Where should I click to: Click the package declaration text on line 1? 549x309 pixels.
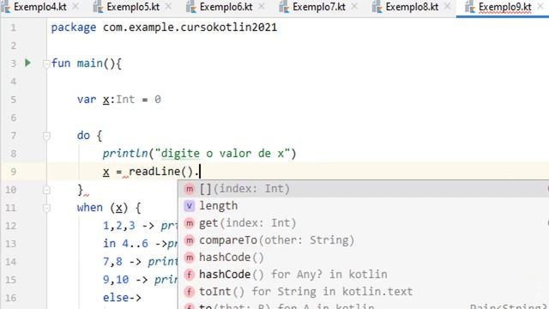pos(164,27)
